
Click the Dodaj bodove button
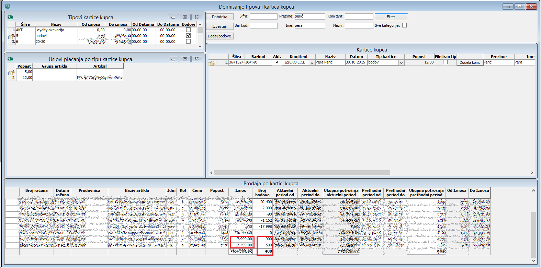(219, 36)
